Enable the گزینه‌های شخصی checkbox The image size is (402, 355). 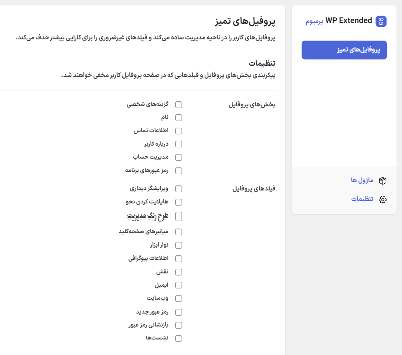click(179, 105)
